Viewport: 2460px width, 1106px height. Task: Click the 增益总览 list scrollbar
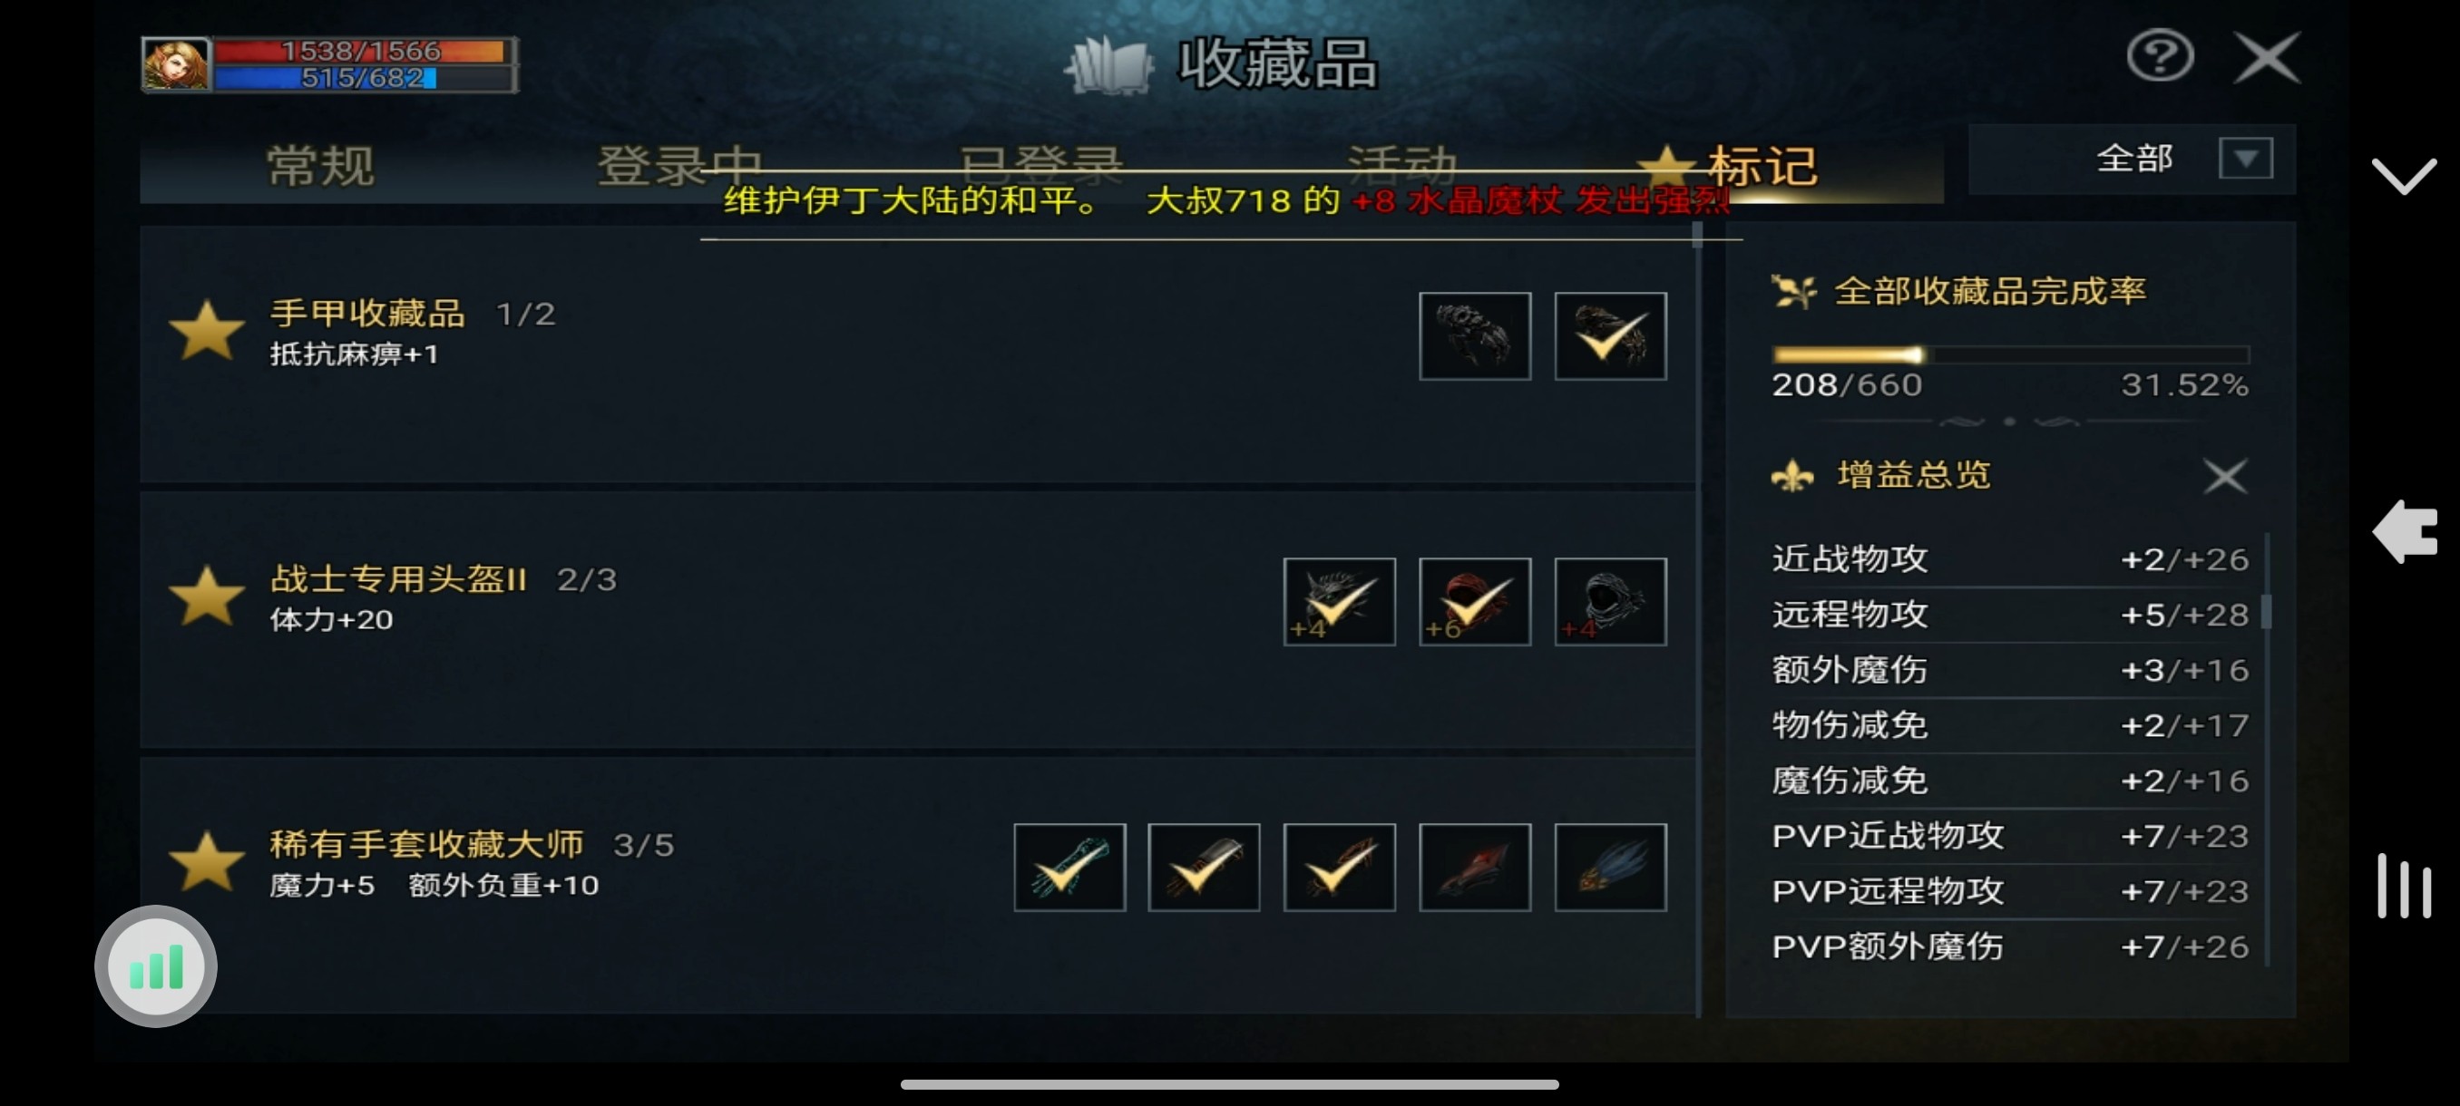pos(2267,611)
